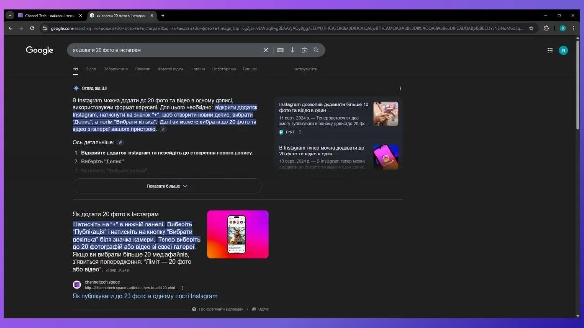Viewport: 584px width, 328px height.
Task: Click the magnifier search icon
Action: pyautogui.click(x=316, y=50)
